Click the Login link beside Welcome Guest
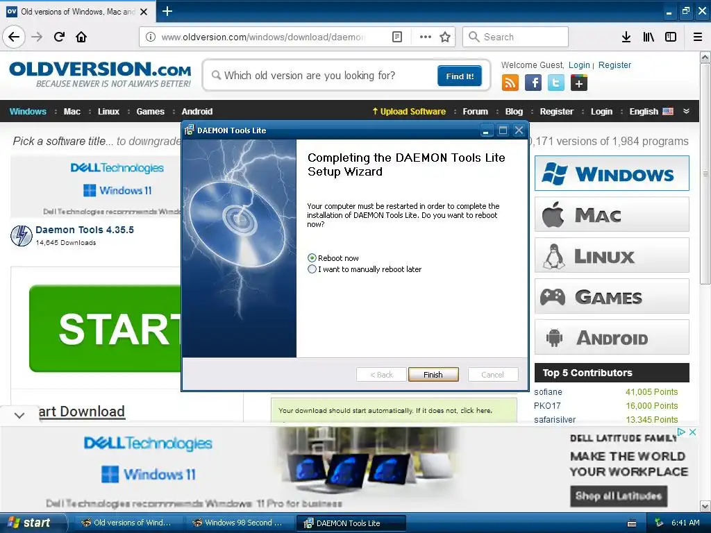This screenshot has width=711, height=533. (x=579, y=65)
